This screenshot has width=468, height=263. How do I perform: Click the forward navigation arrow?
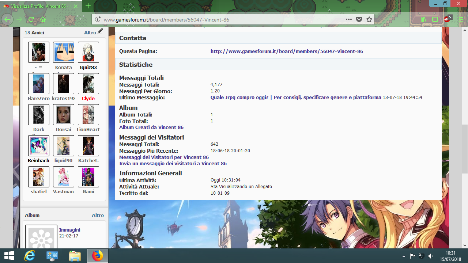click(x=19, y=19)
